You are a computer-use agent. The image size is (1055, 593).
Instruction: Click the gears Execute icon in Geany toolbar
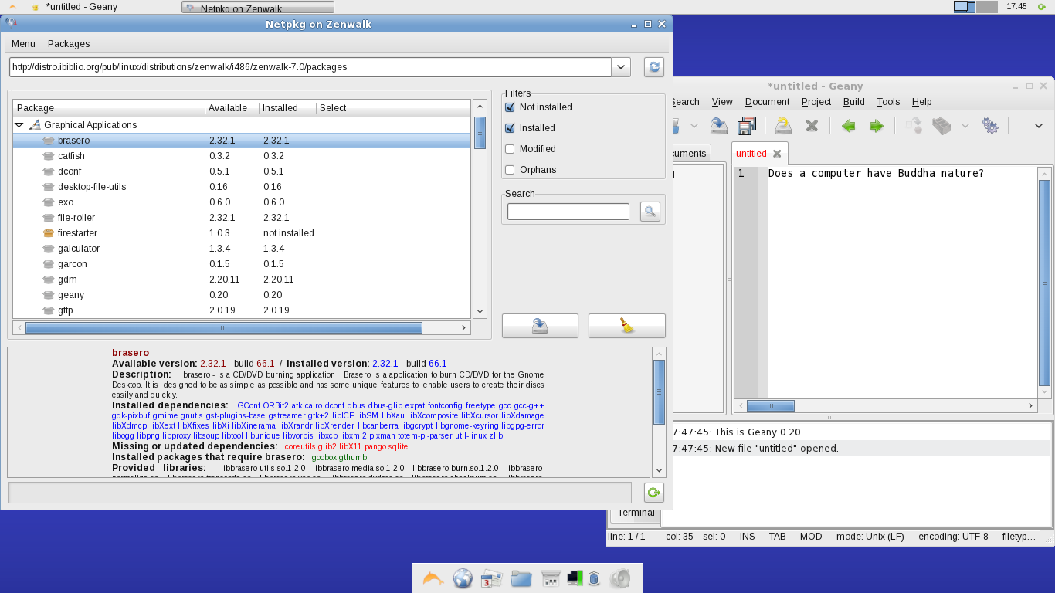pyautogui.click(x=989, y=126)
